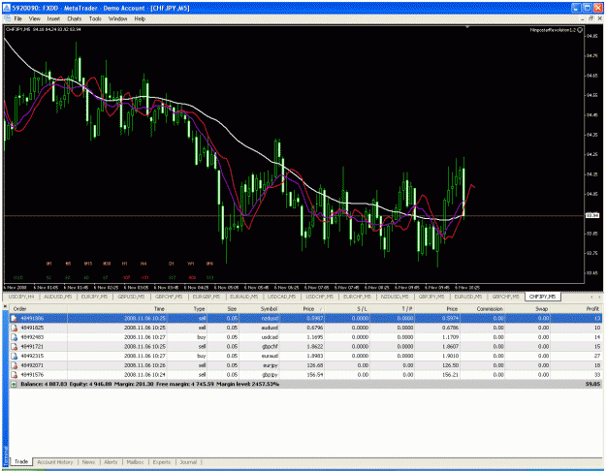Switch to the EURUSD,M5 chart tab
This screenshot has height=471, width=606.
coord(468,297)
